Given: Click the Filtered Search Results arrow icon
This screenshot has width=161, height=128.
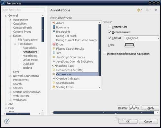Looking at the screenshot, I should [54, 48].
